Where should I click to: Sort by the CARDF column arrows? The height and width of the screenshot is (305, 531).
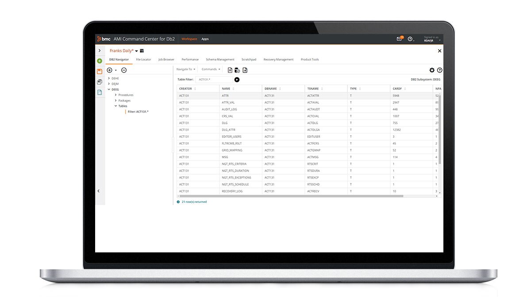click(x=405, y=89)
